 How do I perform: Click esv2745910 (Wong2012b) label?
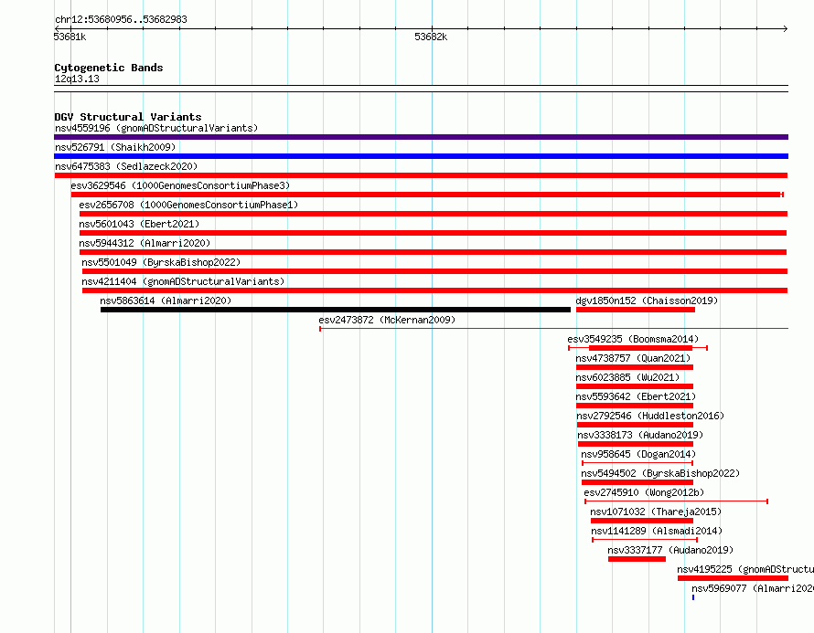[x=644, y=492]
